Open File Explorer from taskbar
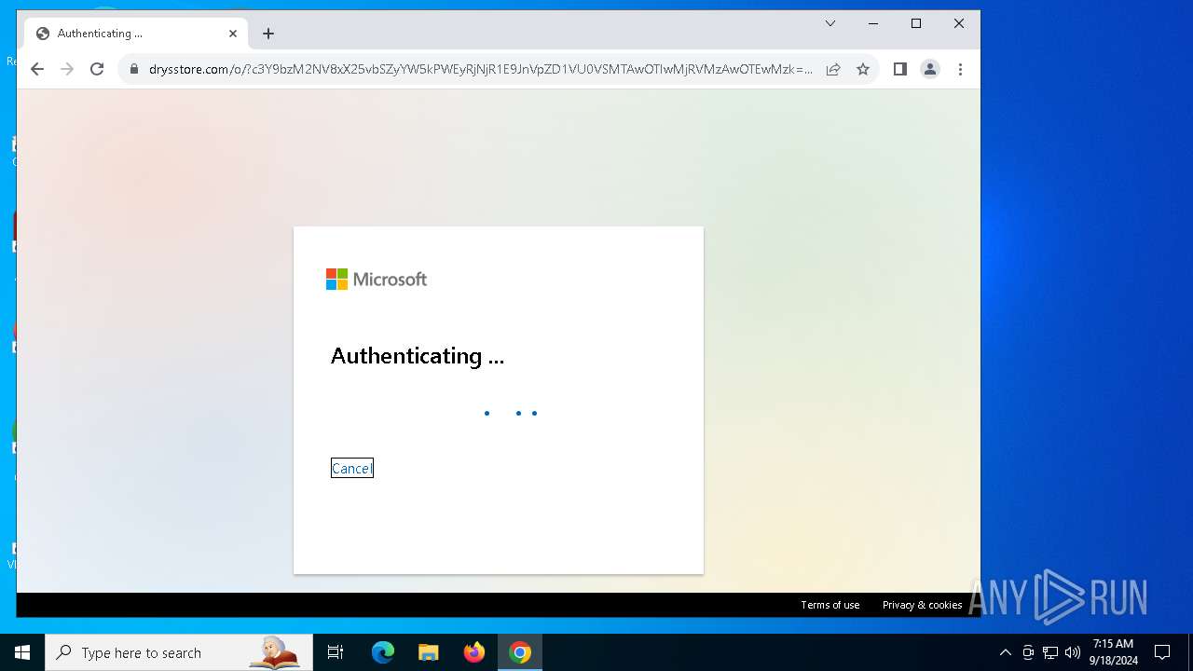This screenshot has height=671, width=1193. pos(429,652)
